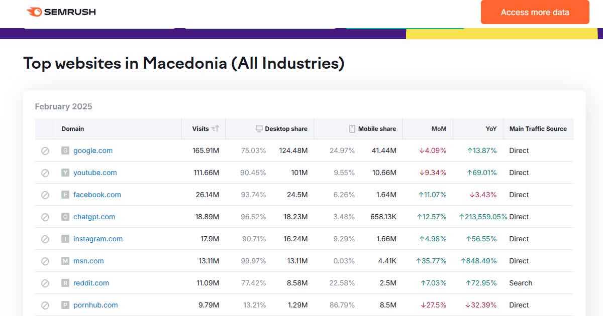Click the F favicon next to facebook.com
The width and height of the screenshot is (603, 316).
pyautogui.click(x=65, y=195)
